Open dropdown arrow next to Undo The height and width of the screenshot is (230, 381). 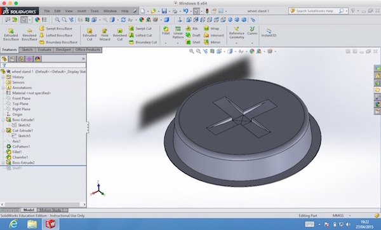click(x=190, y=11)
